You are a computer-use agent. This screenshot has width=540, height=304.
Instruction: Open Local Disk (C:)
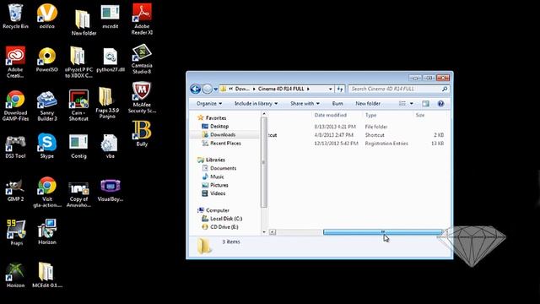[226, 219]
